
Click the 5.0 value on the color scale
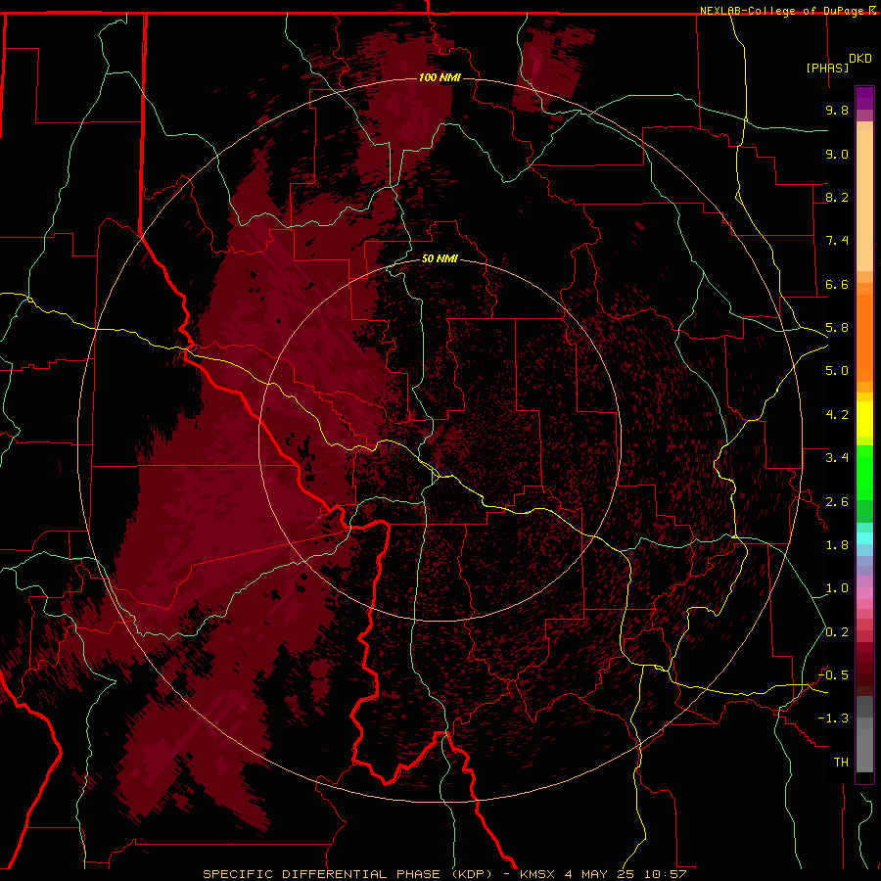pos(837,371)
